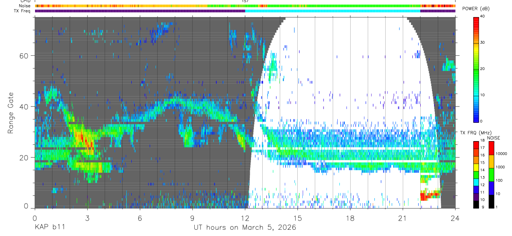Click the 'POWER (dB)' legend title
Image resolution: width=512 pixels, height=236 pixels.
point(476,9)
